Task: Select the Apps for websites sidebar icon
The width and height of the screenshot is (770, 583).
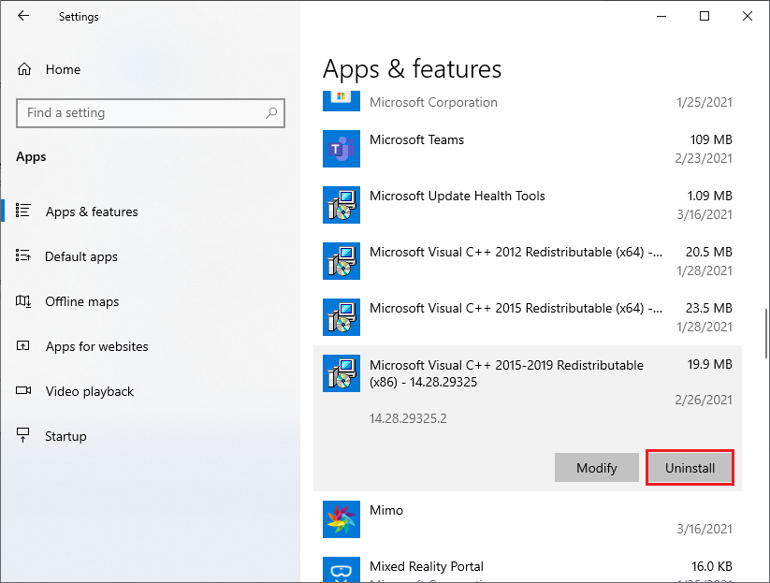Action: point(23,346)
